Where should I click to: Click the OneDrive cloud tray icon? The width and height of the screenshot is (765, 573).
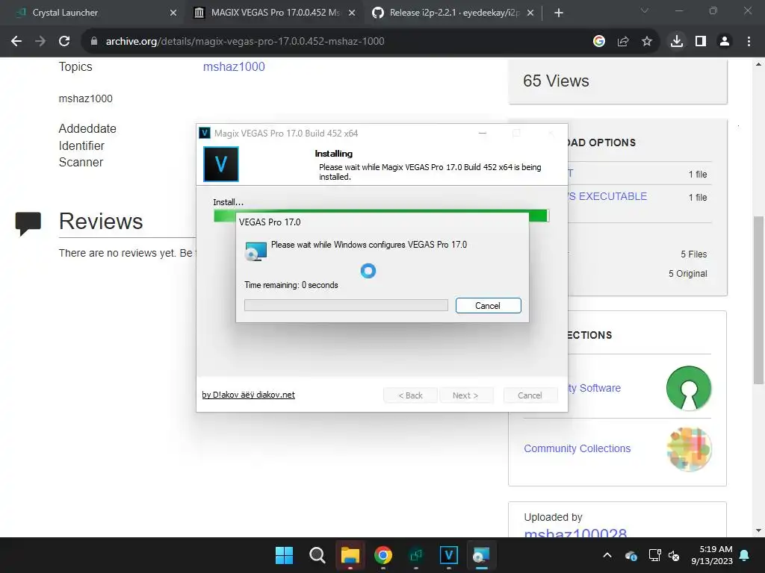pos(631,555)
